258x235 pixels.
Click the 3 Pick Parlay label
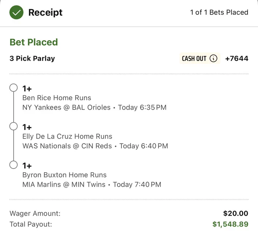point(32,58)
